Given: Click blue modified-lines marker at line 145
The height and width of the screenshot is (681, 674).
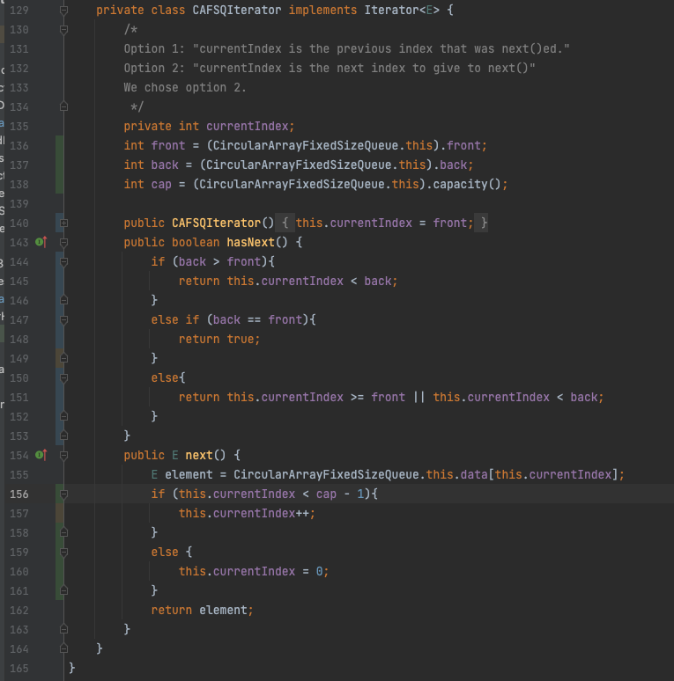Looking at the screenshot, I should pos(59,281).
